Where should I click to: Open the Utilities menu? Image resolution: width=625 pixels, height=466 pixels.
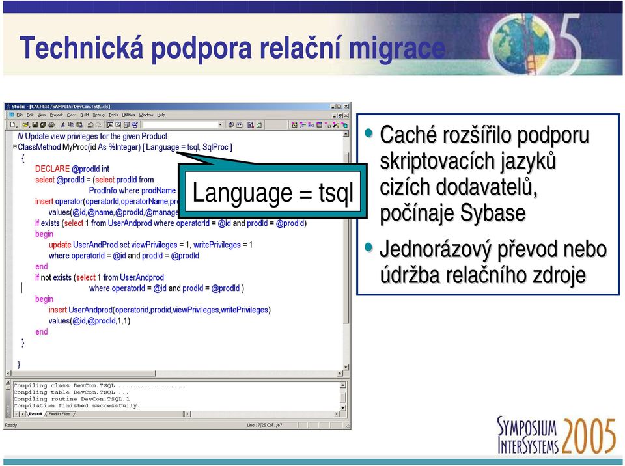128,115
